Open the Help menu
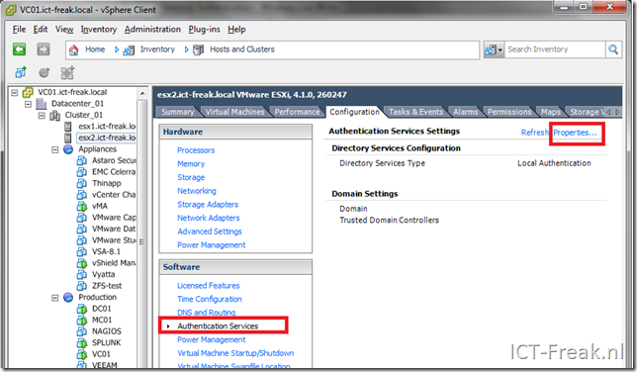 236,30
